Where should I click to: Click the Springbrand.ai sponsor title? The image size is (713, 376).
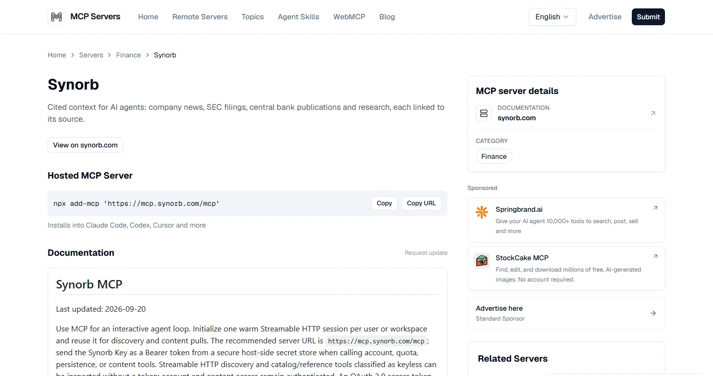pyautogui.click(x=519, y=209)
